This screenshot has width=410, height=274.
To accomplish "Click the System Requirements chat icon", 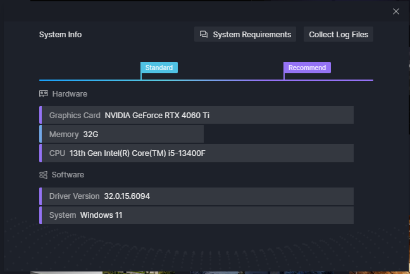I will pos(204,34).
